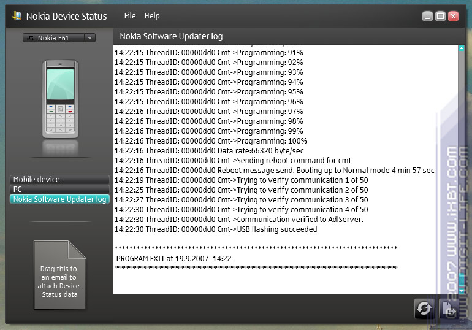
Task: Click the Nokia Software Updater log heading
Action: pyautogui.click(x=171, y=36)
